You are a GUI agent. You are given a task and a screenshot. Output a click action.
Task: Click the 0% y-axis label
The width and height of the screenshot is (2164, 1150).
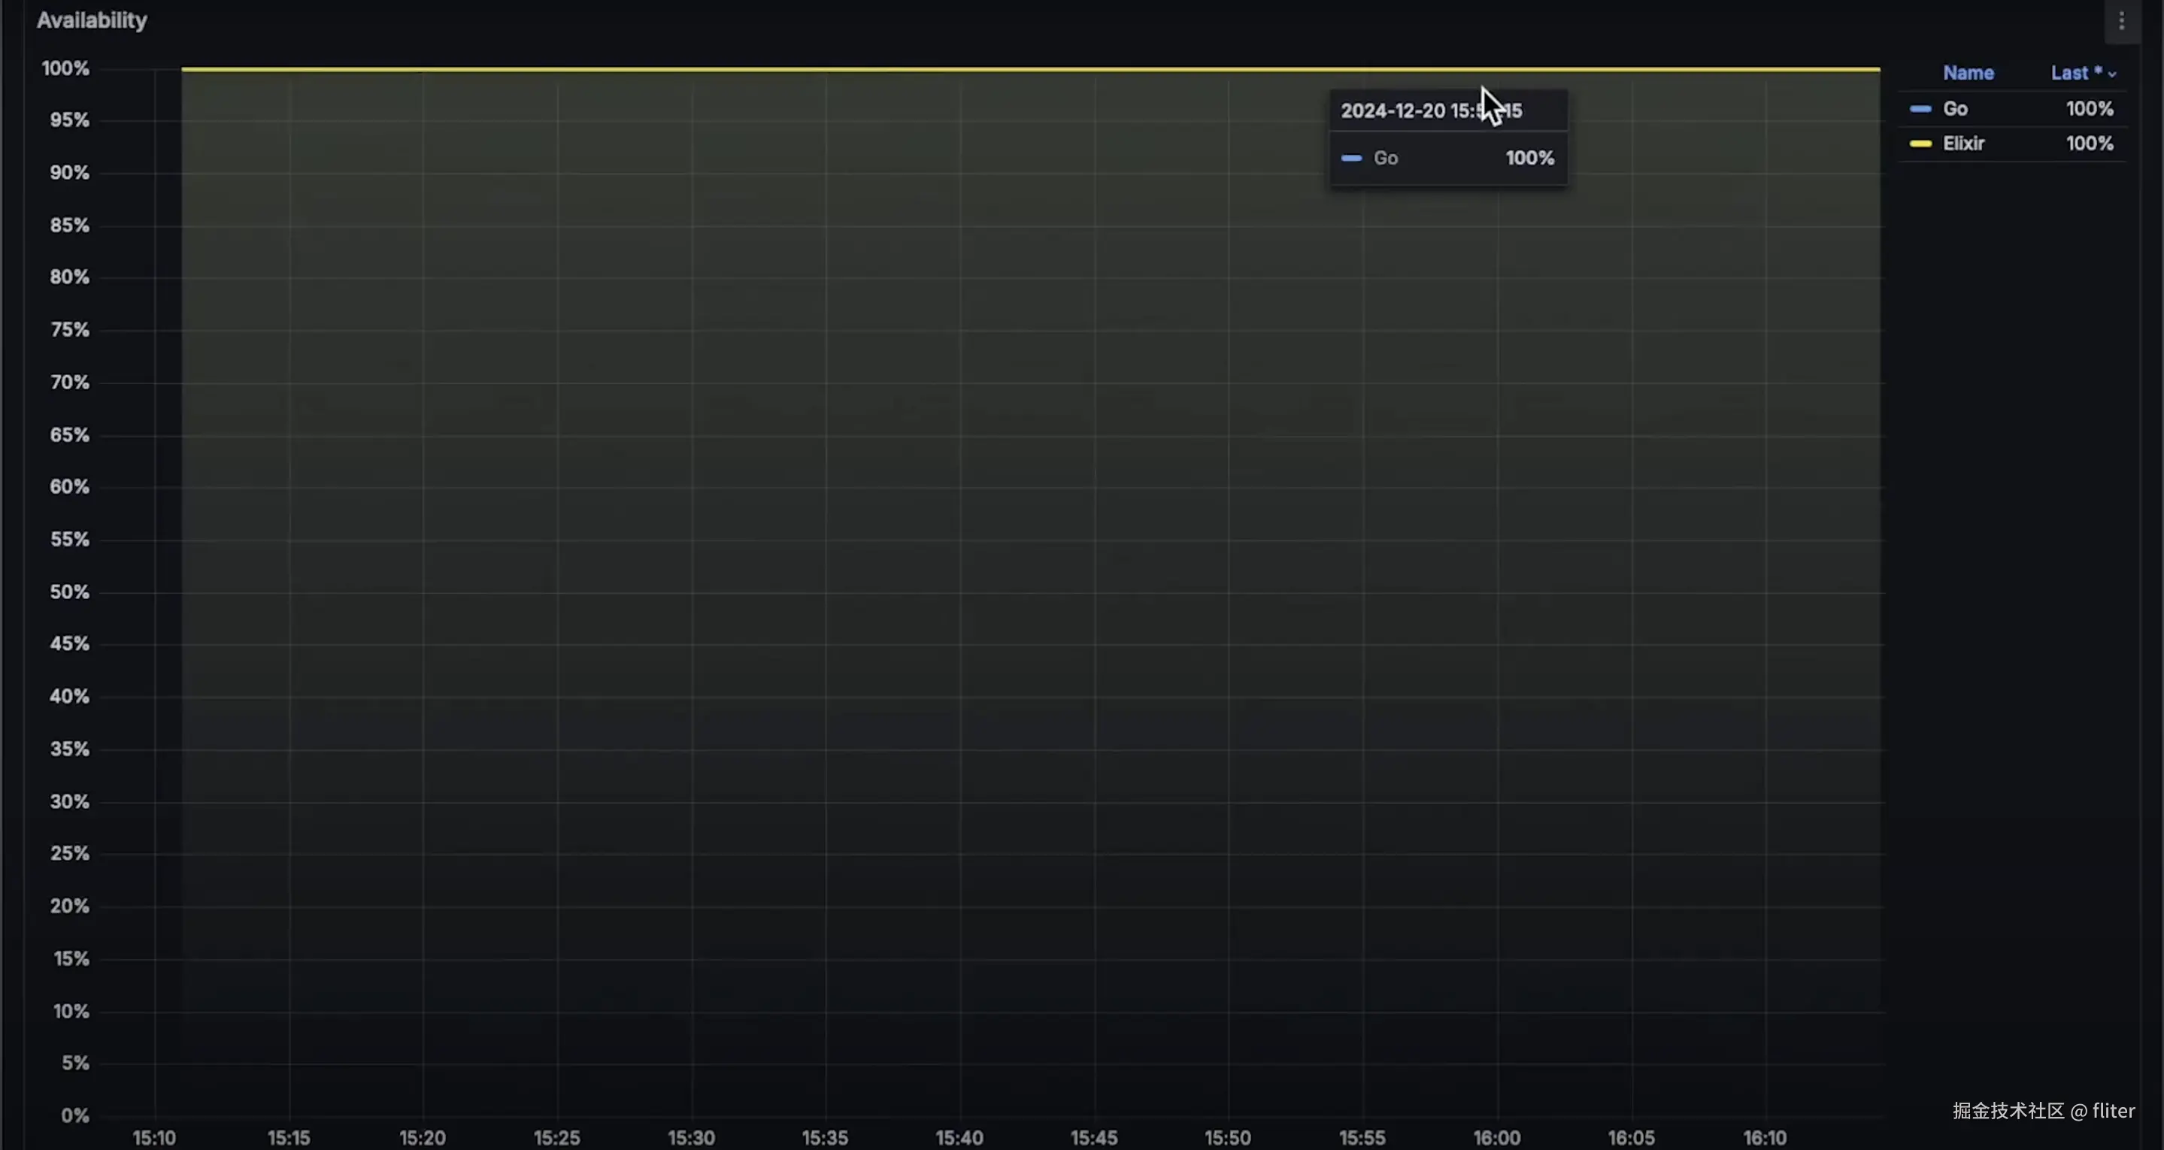(x=74, y=1115)
